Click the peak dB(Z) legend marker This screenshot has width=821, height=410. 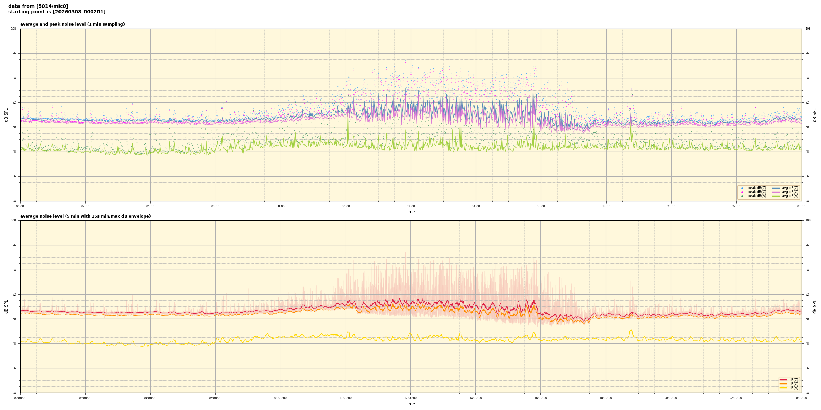point(742,188)
